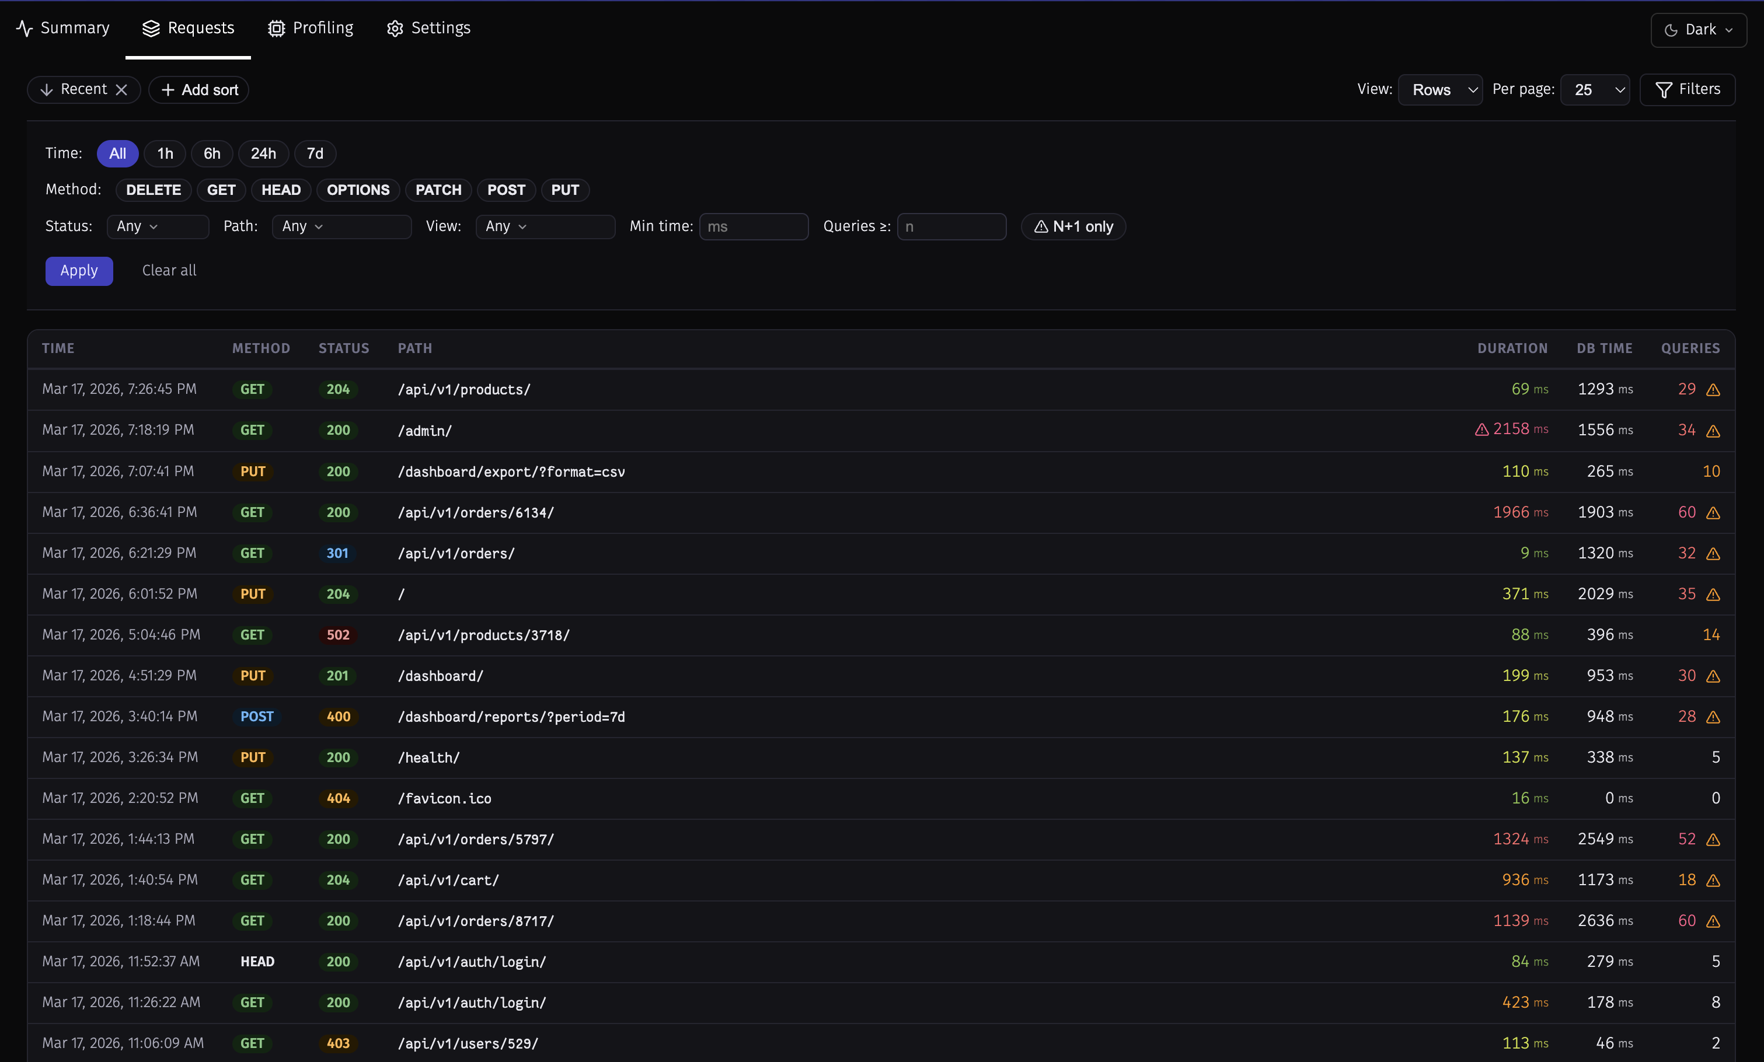Click the Requests layers icon
The width and height of the screenshot is (1764, 1062).
(151, 28)
